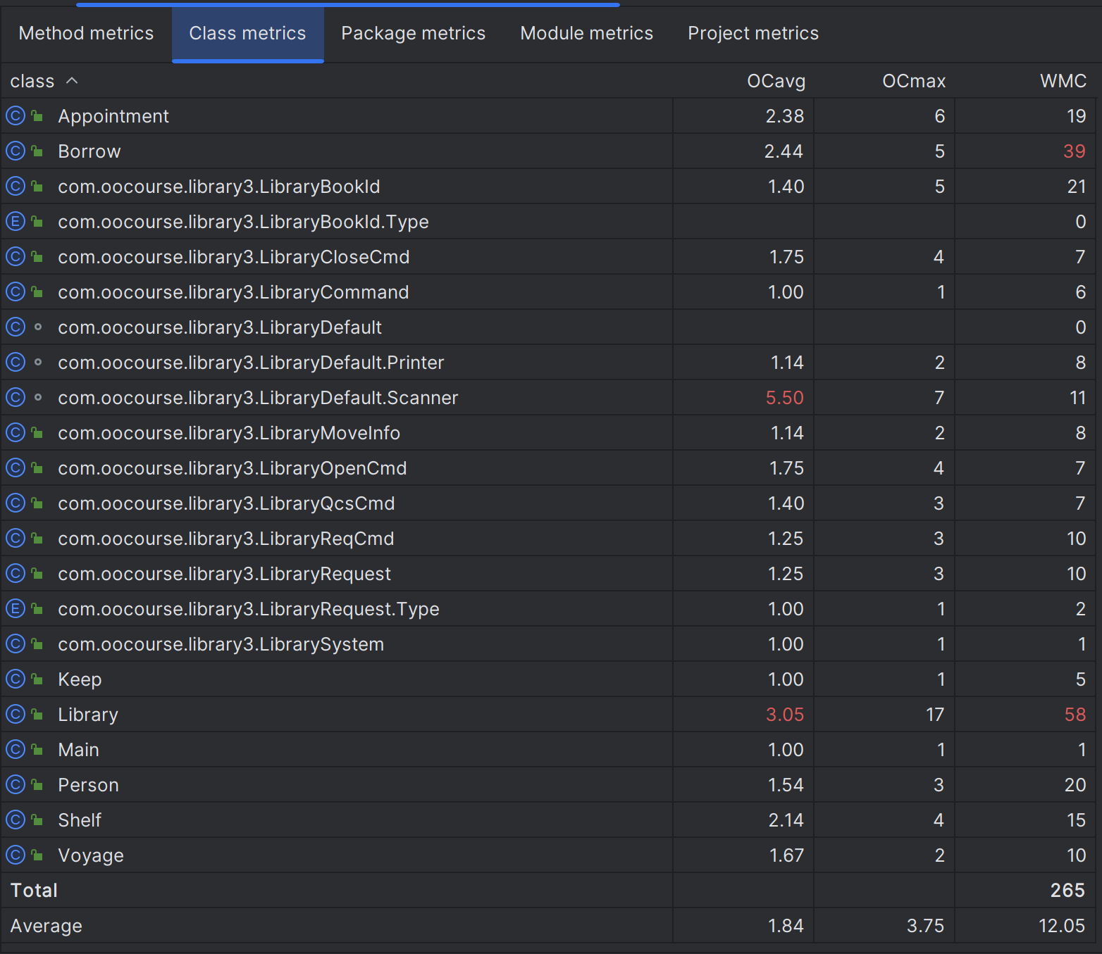Select the com.oocourse.library3.LibraryOpenCmd row name
The image size is (1102, 954).
233,468
